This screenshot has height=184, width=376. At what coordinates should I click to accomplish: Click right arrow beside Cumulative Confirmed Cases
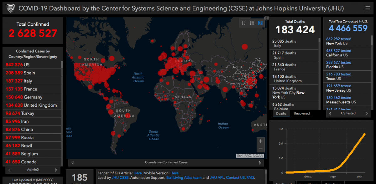click(260, 162)
